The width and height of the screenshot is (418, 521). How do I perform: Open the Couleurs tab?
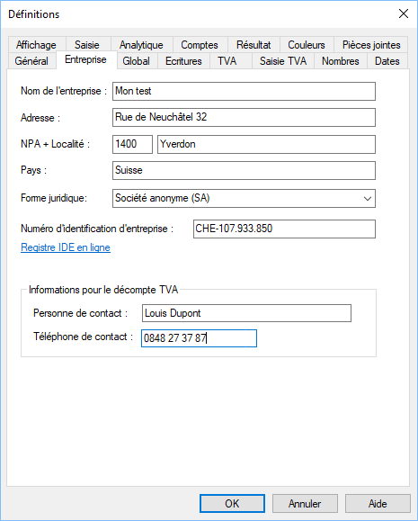(x=307, y=44)
